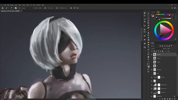Open the Flow dropdown arrow

(x=54, y=8)
